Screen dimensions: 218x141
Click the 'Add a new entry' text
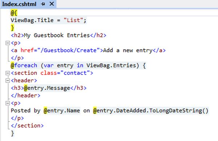pyautogui.click(x=128, y=50)
